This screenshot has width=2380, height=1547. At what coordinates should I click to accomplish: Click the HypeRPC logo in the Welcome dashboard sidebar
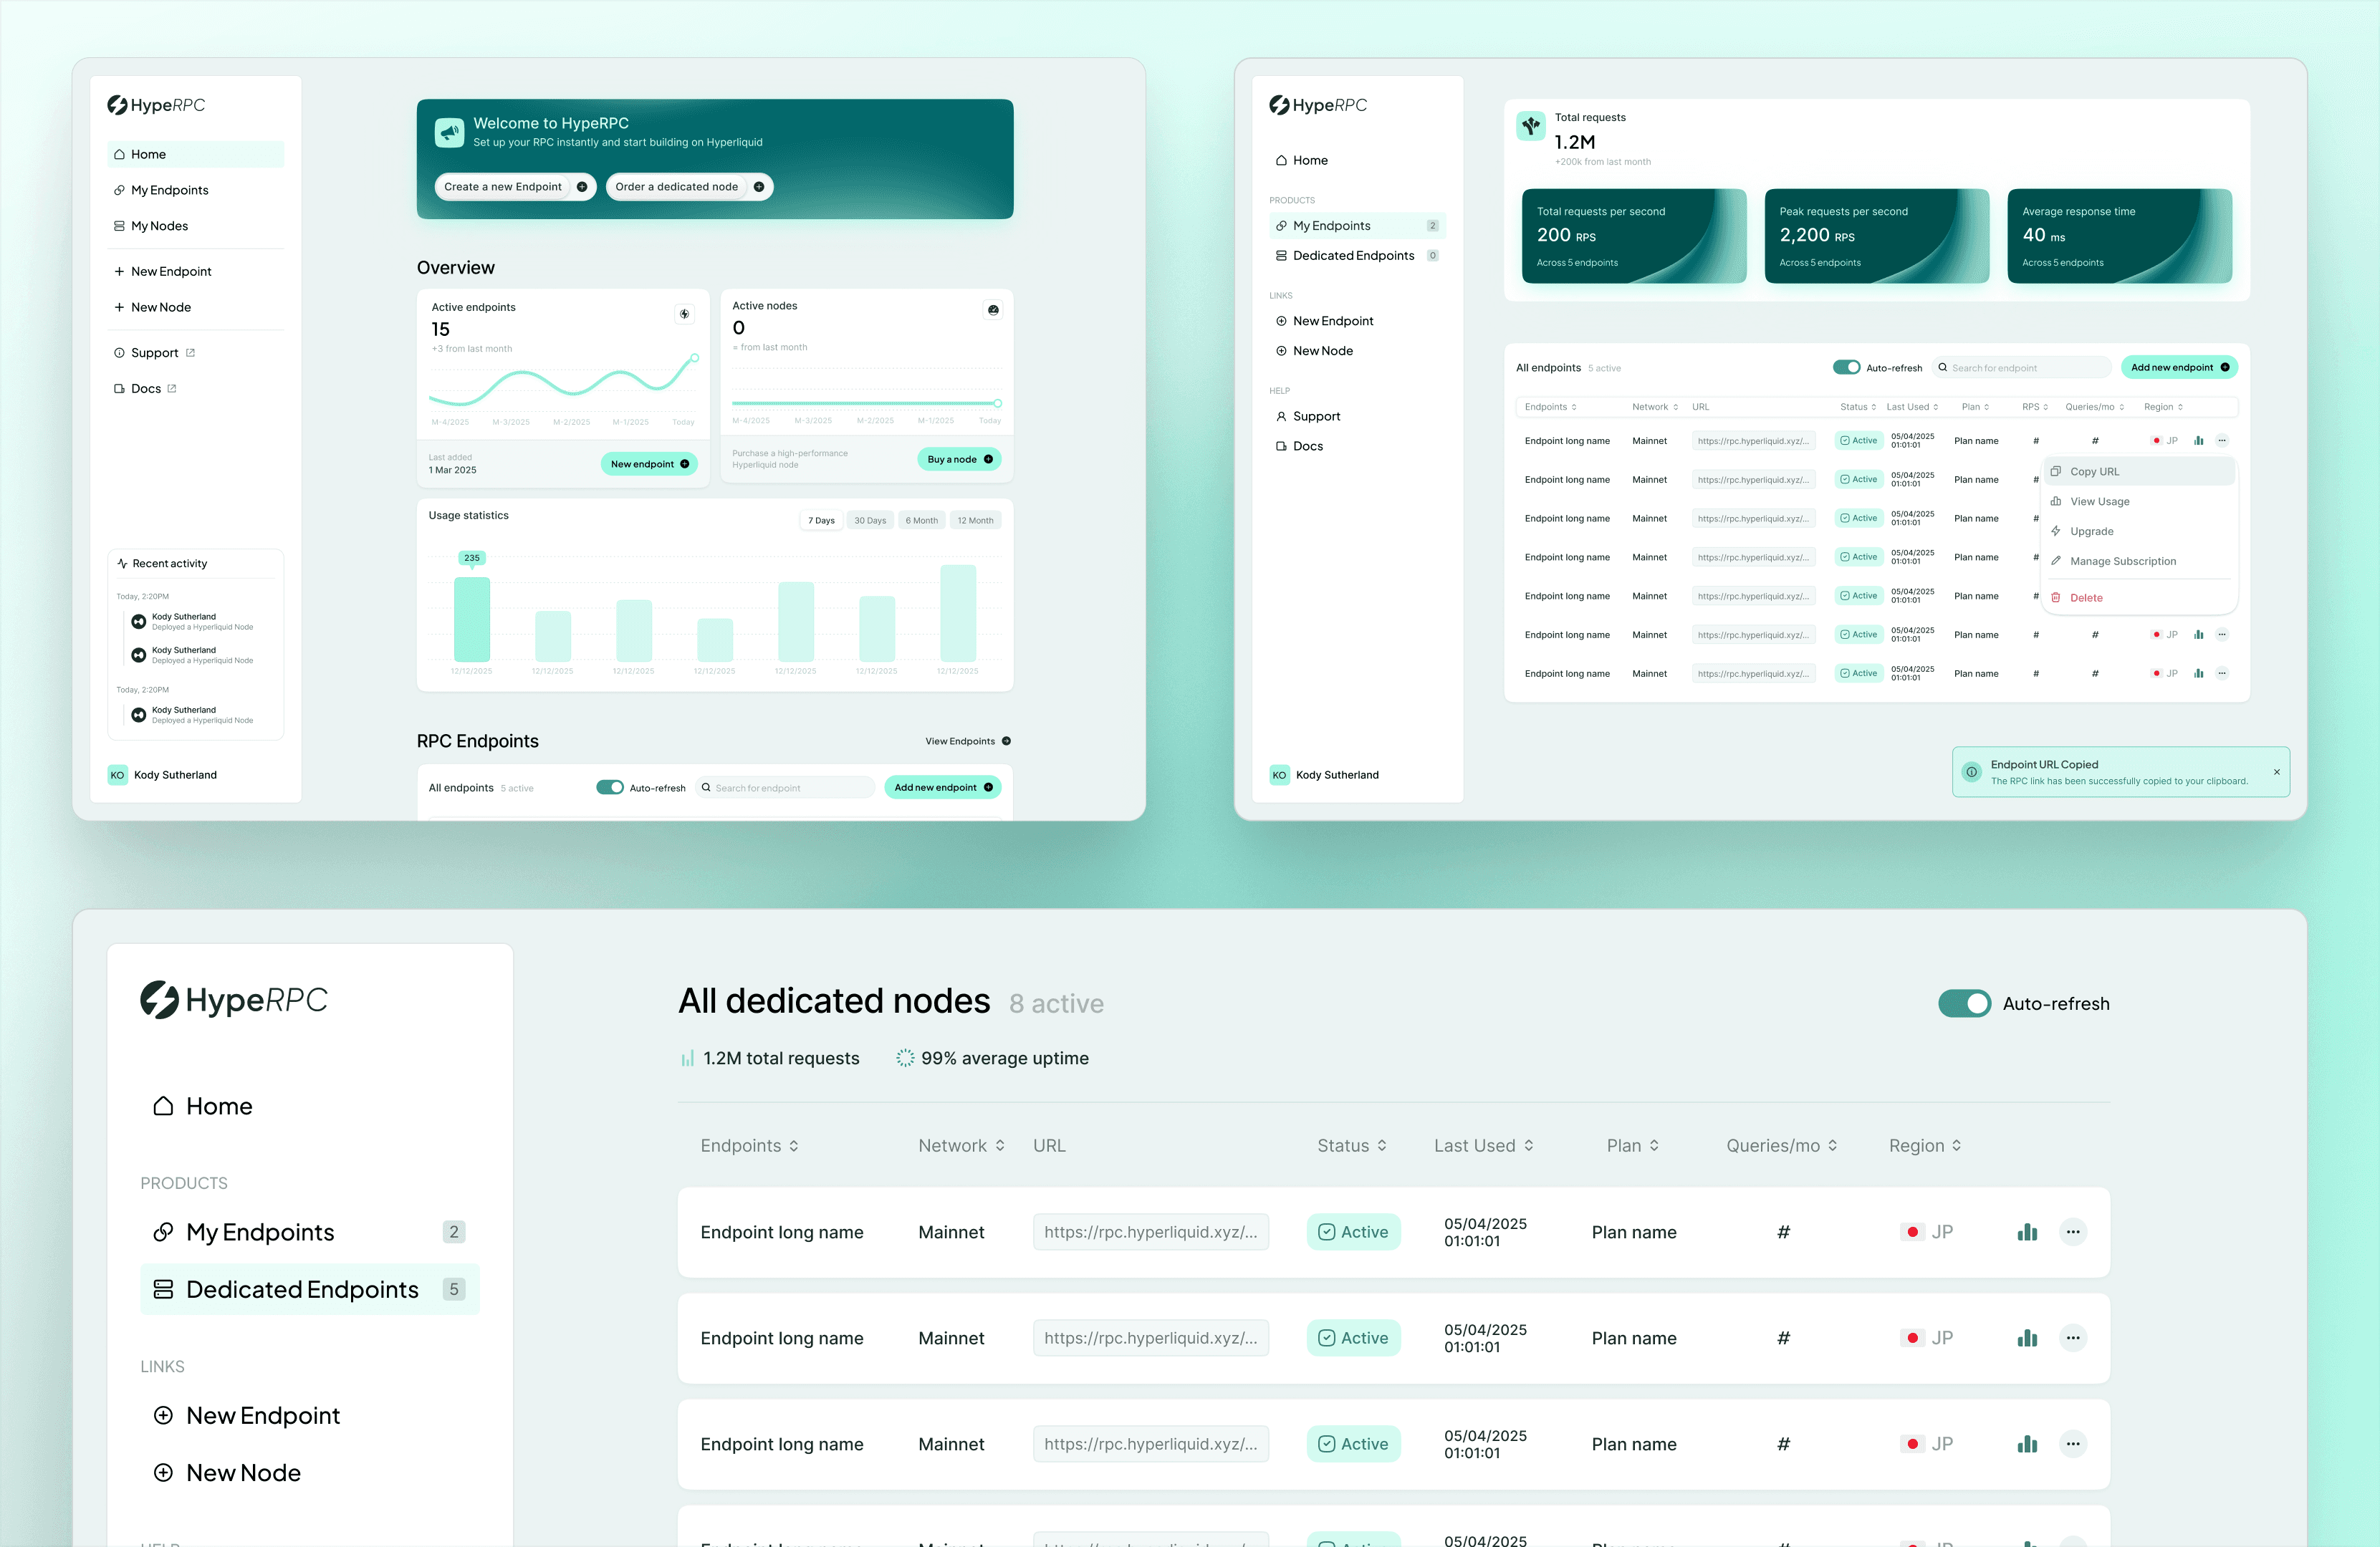click(x=156, y=105)
